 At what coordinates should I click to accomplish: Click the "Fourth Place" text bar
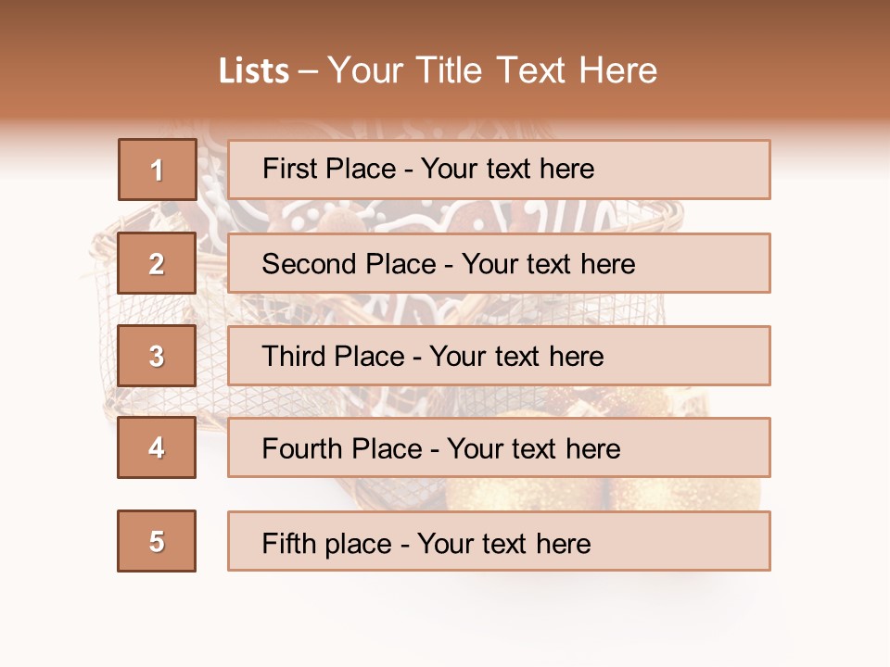[499, 447]
